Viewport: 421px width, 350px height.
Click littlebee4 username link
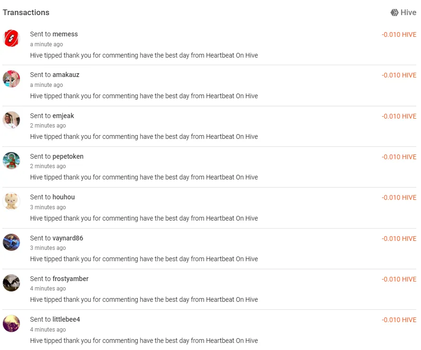click(66, 319)
